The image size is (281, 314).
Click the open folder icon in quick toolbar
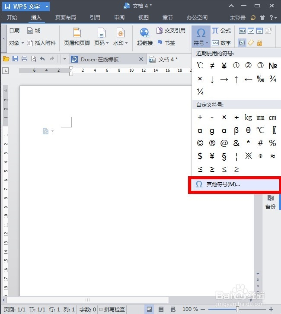pos(6,59)
